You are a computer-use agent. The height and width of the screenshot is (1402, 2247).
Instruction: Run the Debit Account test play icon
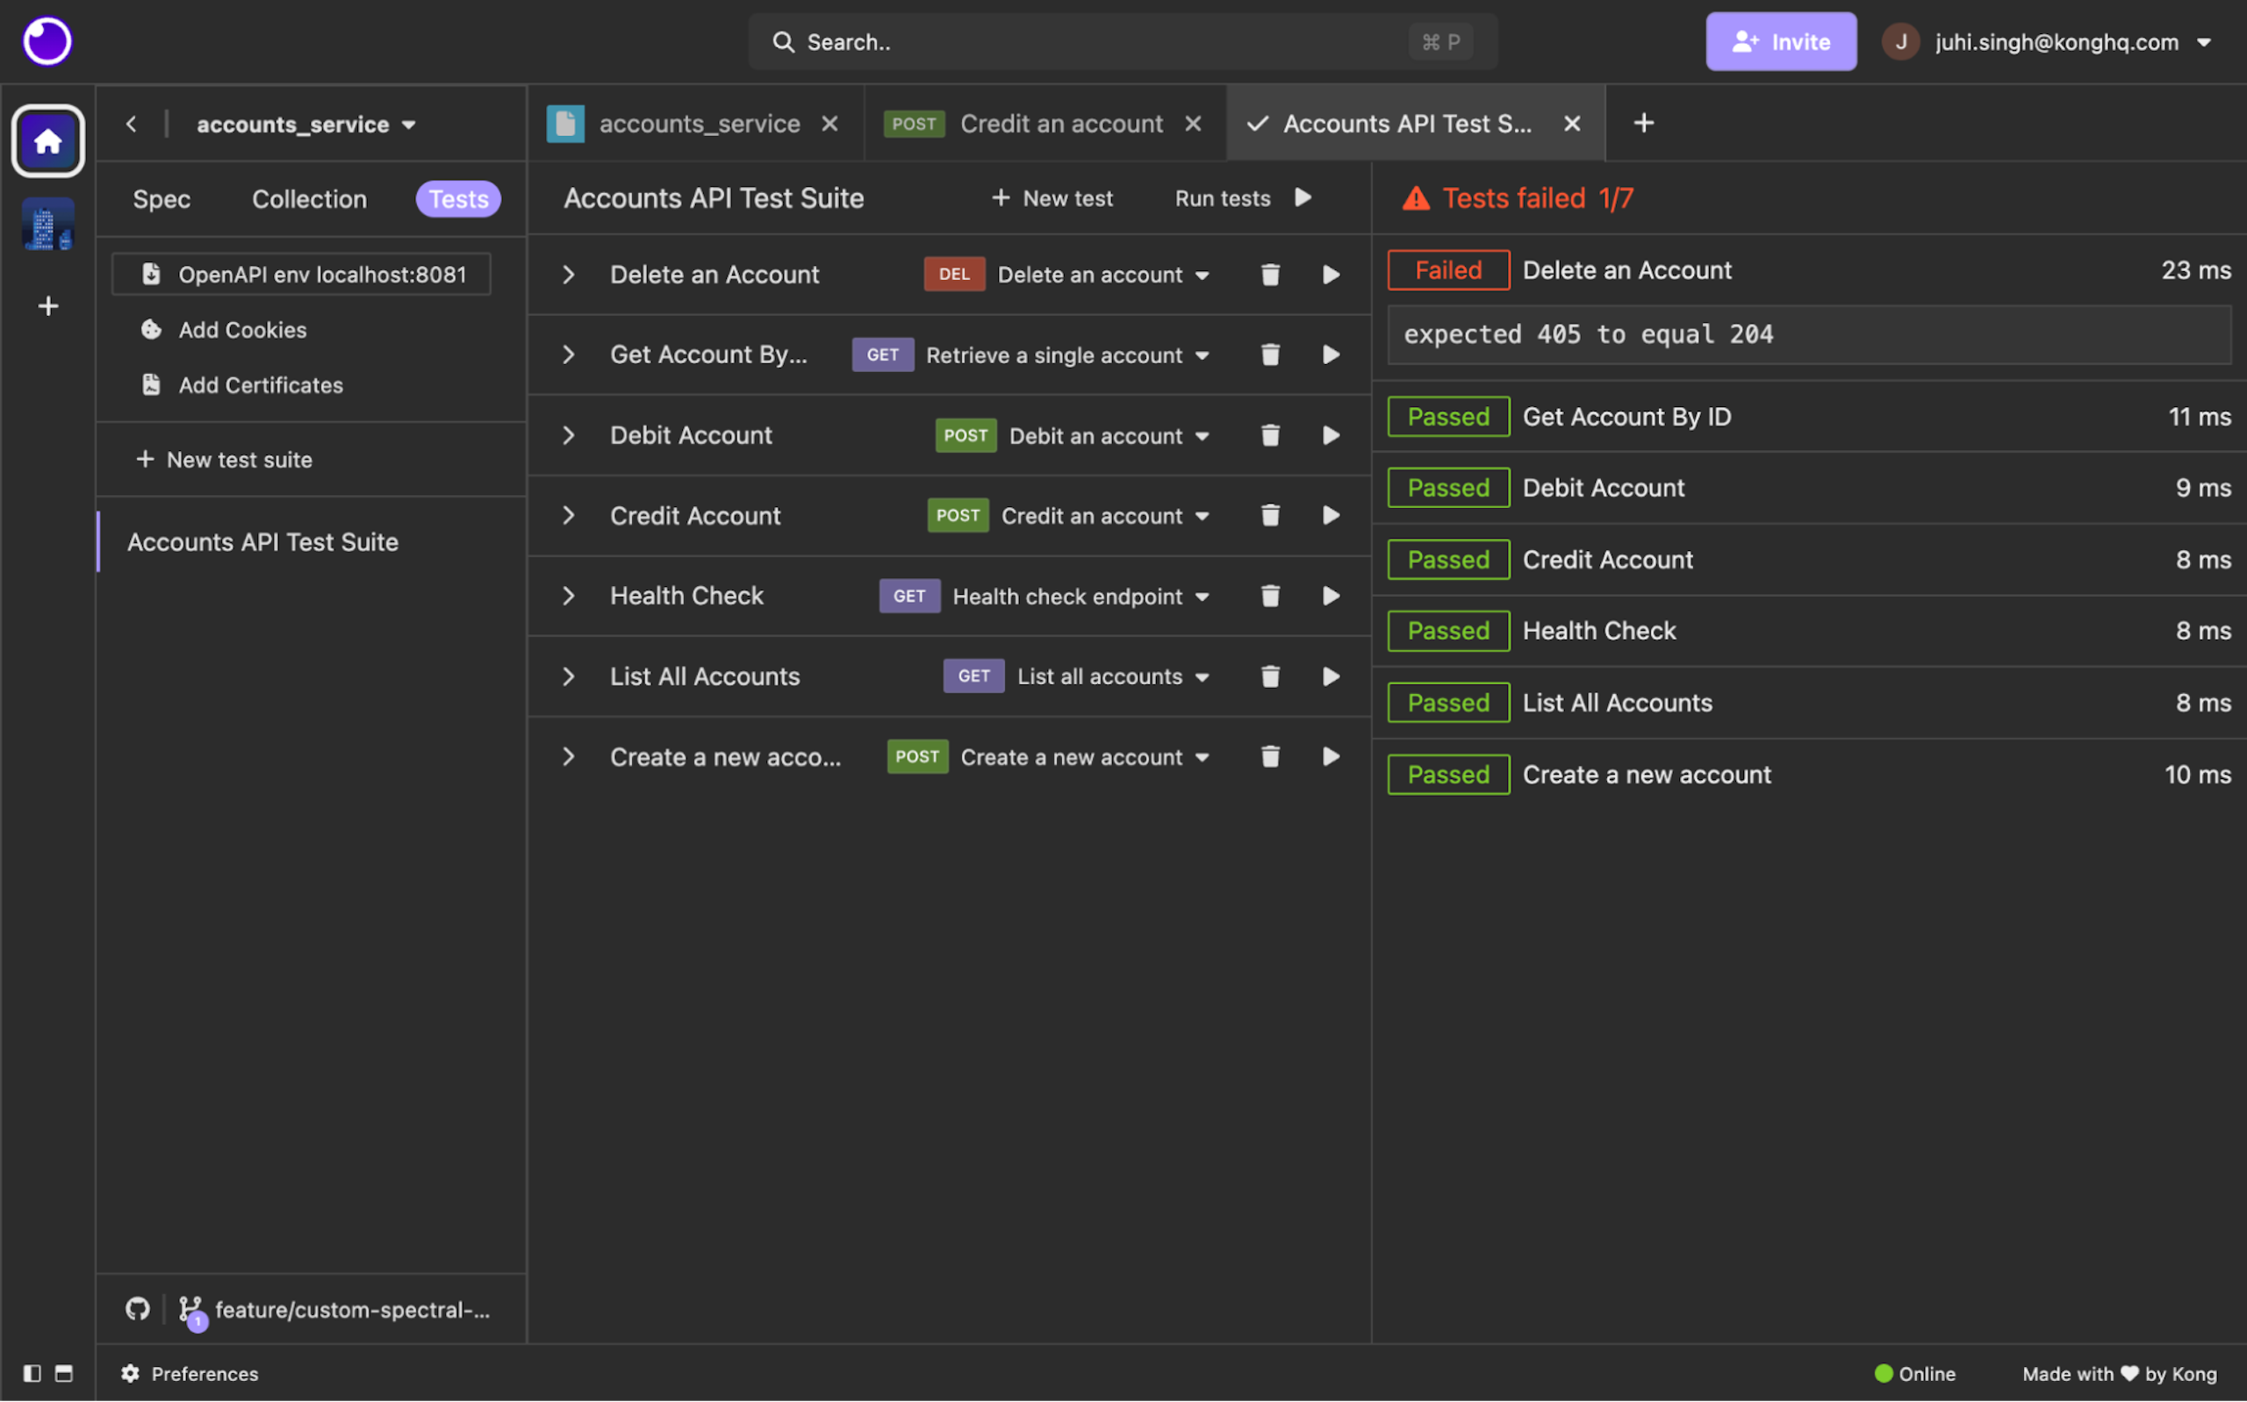pos(1331,436)
